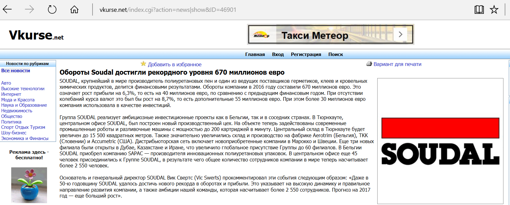Screen dimensions: 510x205
Task: Open the Общество category
Action: pyautogui.click(x=12, y=116)
